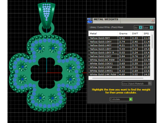This screenshot has width=164, height=123.
Task: Close the Metal Weights panel
Action: pos(153,20)
